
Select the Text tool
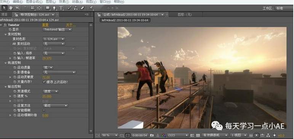click(61, 8)
